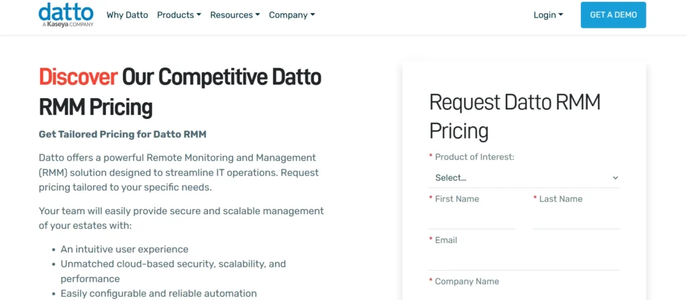Click the 'Product of Interest:' label
687x300 pixels.
474,157
